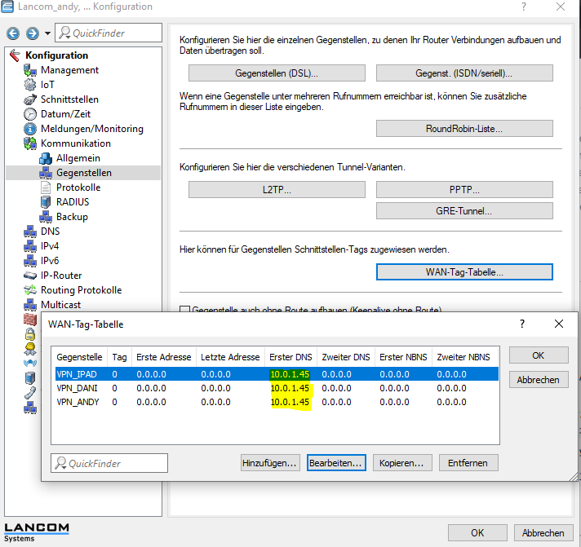Open the navigation history dropdown arrow
Image resolution: width=581 pixels, height=547 pixels.
coord(47,33)
